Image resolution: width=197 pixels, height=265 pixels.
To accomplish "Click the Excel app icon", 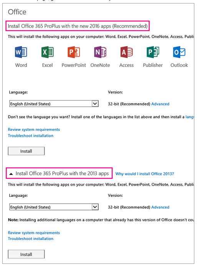I will coord(48,52).
